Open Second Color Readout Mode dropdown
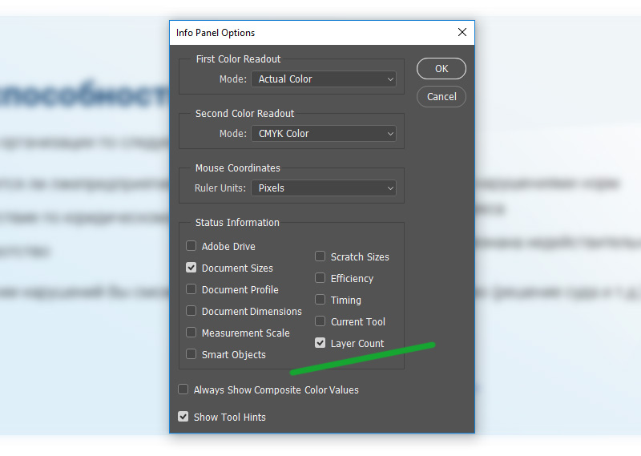This screenshot has height=456, width=641. point(324,134)
